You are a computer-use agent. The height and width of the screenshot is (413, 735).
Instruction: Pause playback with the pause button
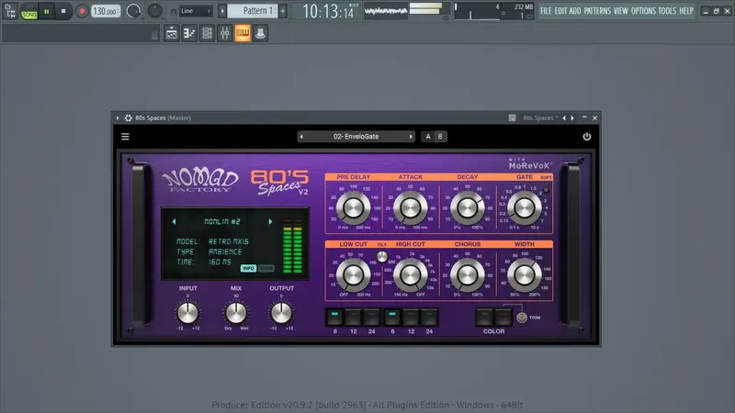click(47, 11)
